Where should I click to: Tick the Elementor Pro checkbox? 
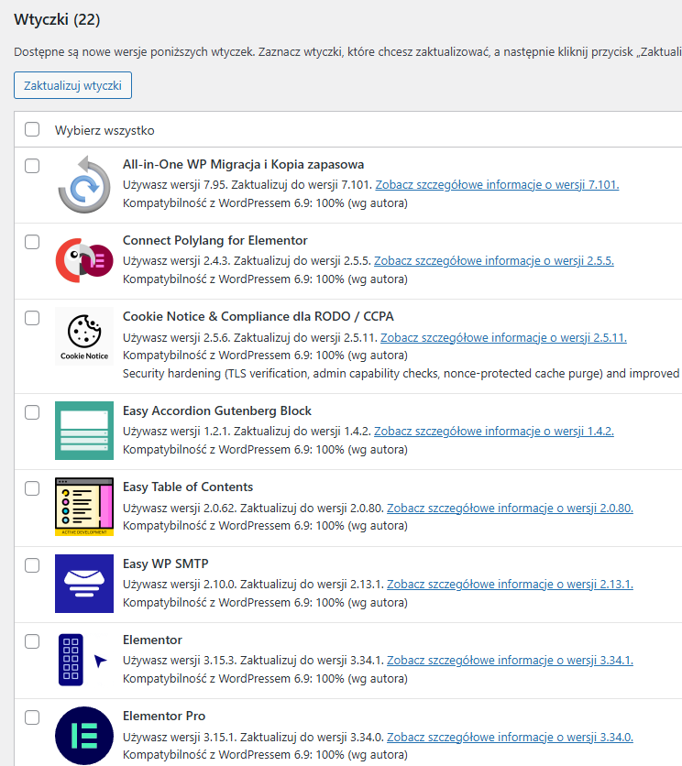point(32,717)
